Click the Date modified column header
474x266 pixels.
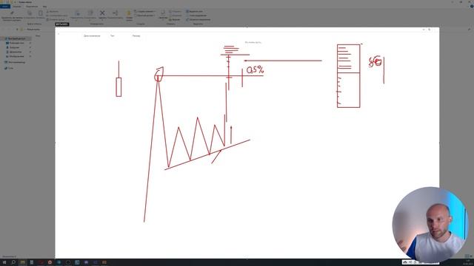(x=92, y=36)
